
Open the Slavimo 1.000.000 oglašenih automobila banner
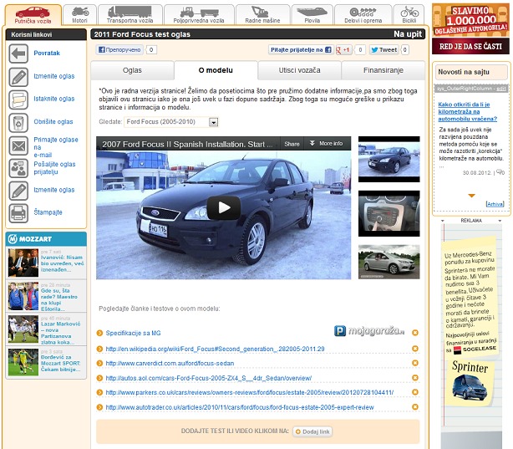(x=470, y=28)
